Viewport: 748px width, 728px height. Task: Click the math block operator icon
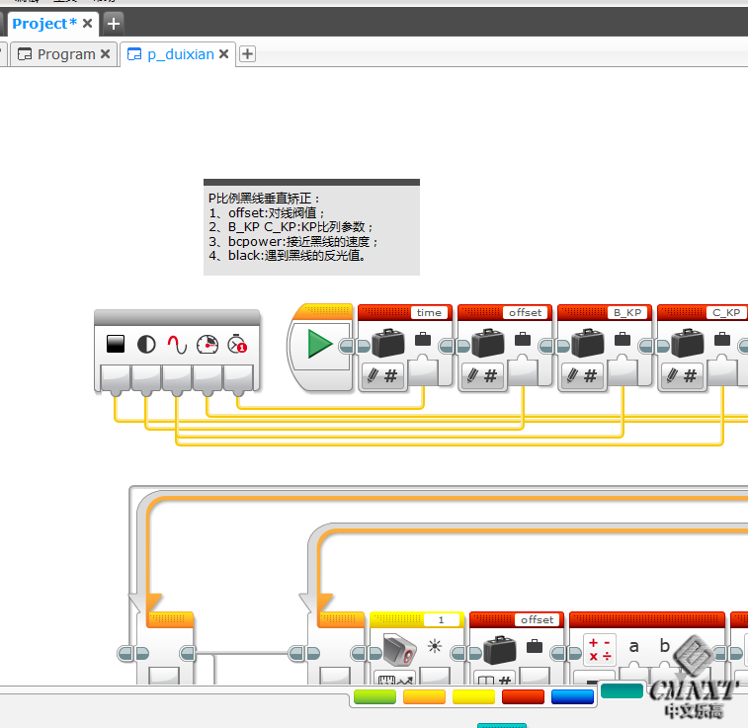(x=599, y=649)
